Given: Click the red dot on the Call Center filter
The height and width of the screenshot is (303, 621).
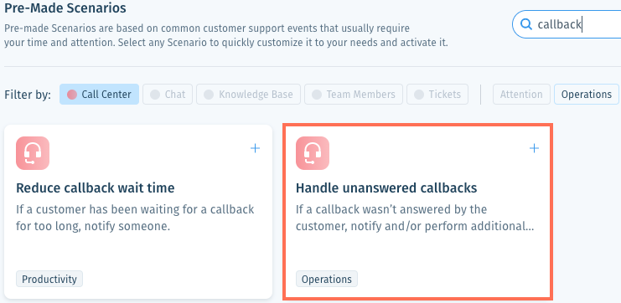Looking at the screenshot, I should click(72, 95).
